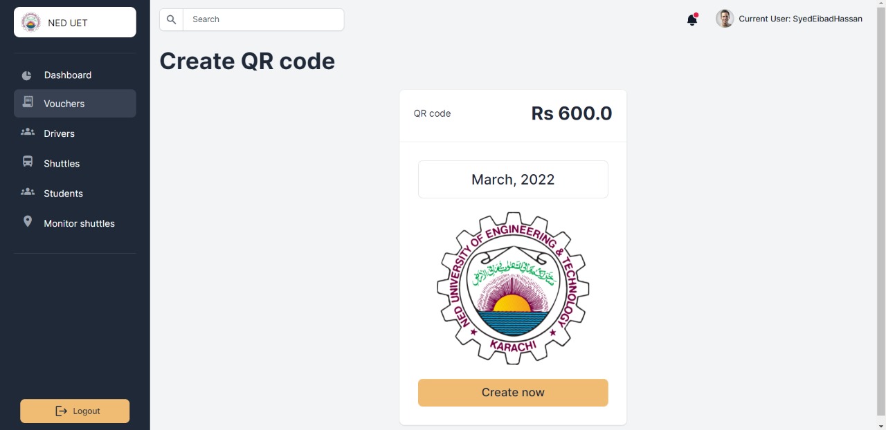Viewport: 886px width, 430px height.
Task: Click the Monitor shuttles location pin icon
Action: [x=28, y=221]
